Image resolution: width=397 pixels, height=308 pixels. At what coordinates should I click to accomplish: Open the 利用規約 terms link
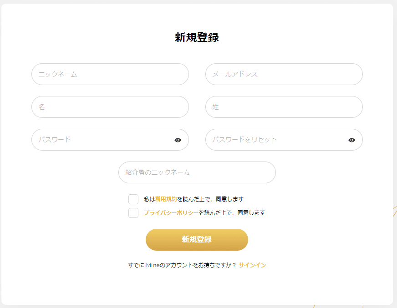(166, 199)
